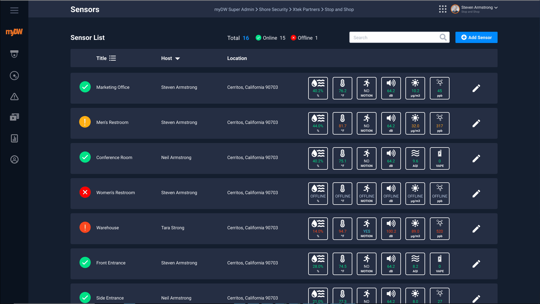Screen dimensions: 540x304
Task: Open the hamburger menu in the sidebar
Action: pyautogui.click(x=14, y=10)
